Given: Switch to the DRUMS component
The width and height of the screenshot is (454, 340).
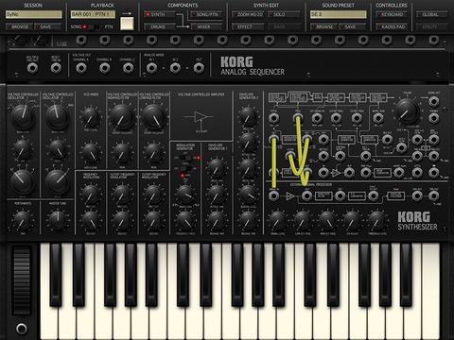Looking at the screenshot, I should pos(159,26).
